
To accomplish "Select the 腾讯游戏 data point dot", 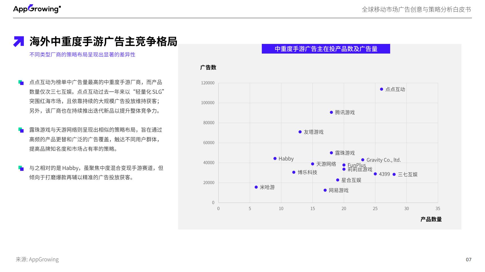I will pyautogui.click(x=331, y=112).
